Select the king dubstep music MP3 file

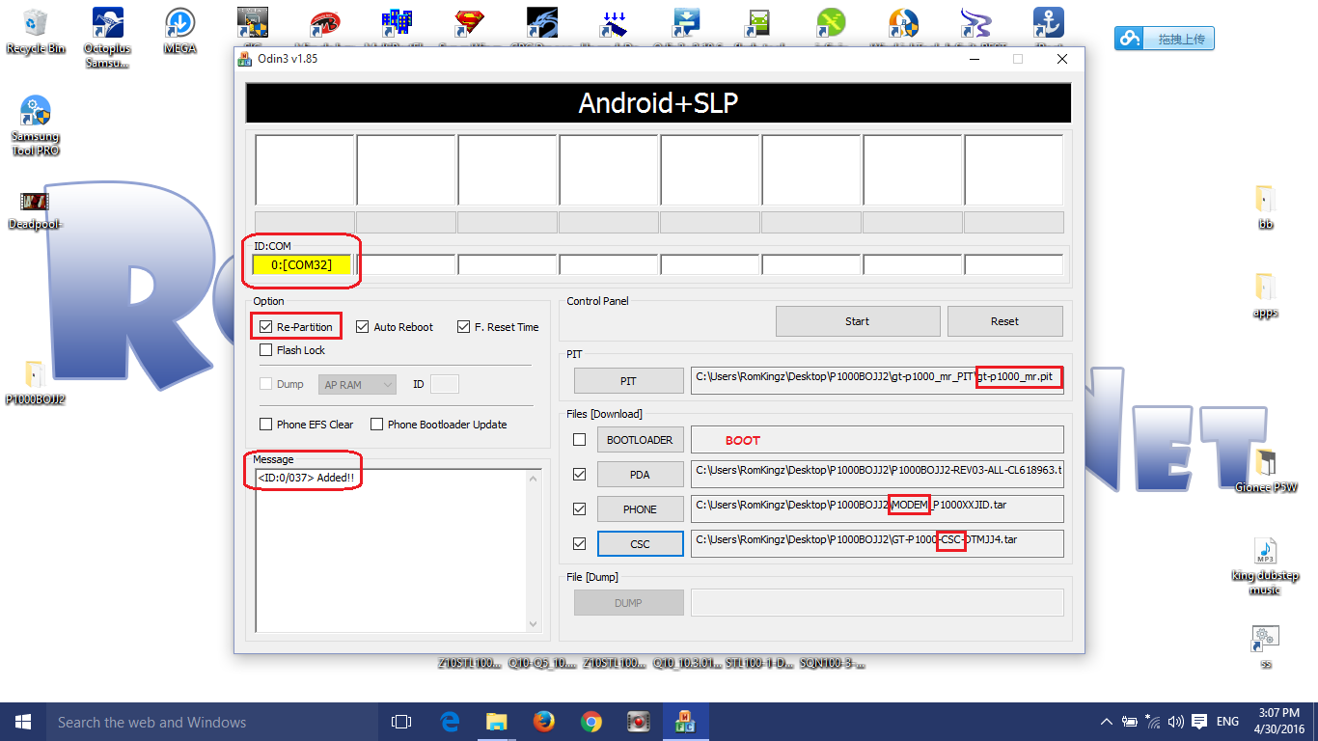coord(1266,565)
